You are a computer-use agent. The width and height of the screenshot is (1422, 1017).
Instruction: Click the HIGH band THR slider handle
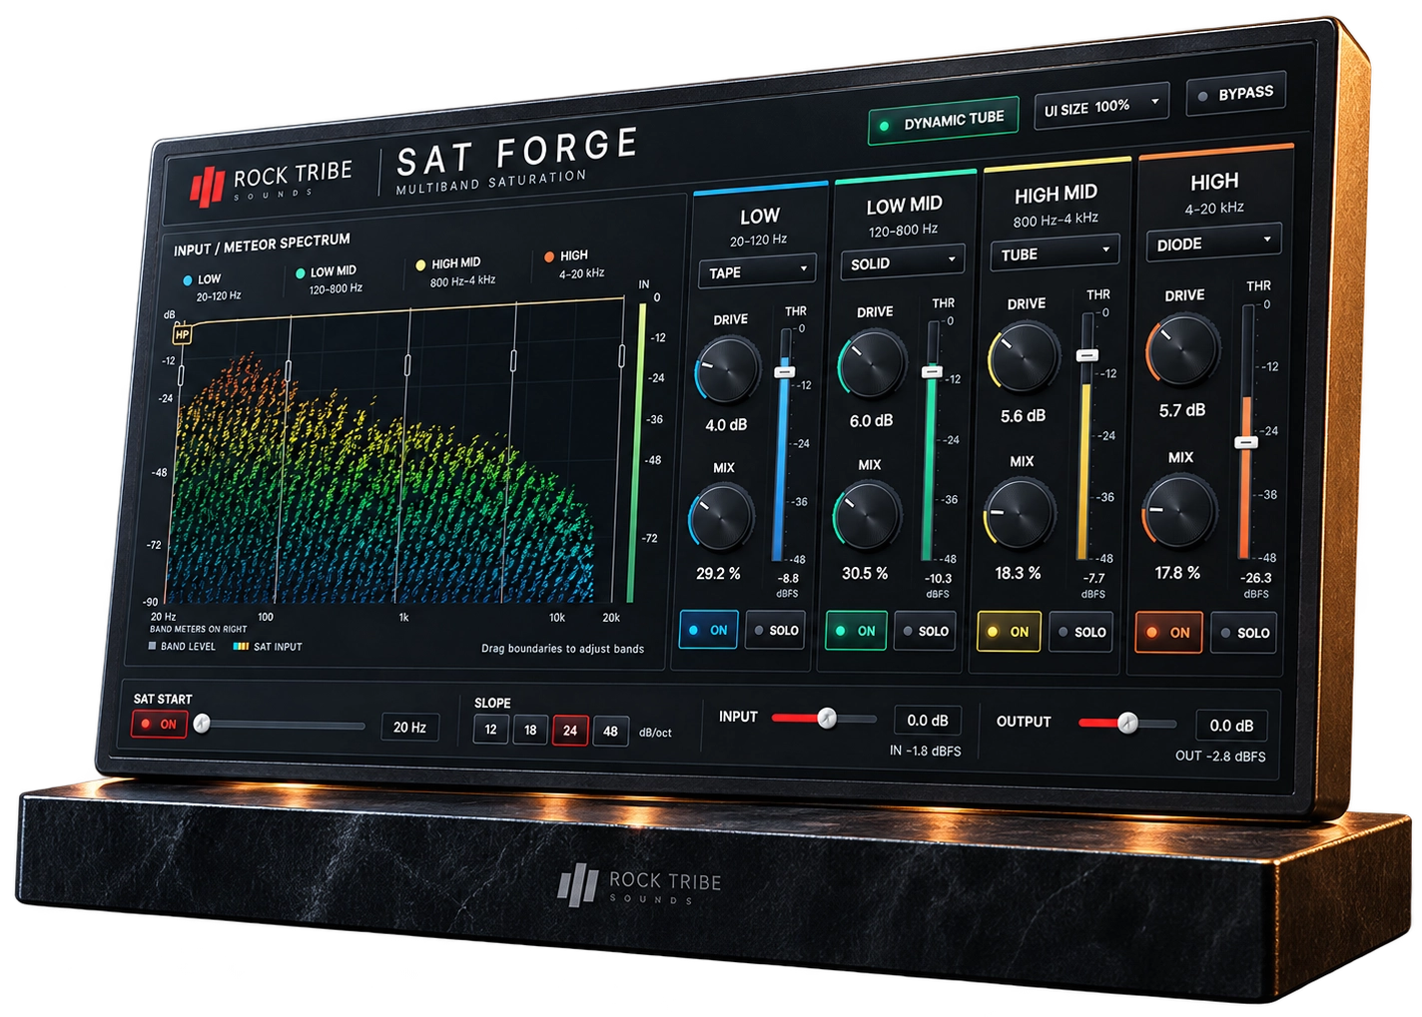click(x=1246, y=441)
